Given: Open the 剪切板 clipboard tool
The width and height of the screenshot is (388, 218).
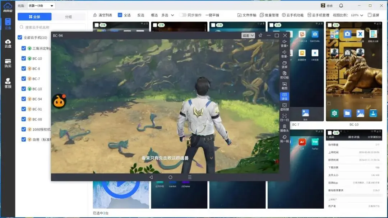Looking at the screenshot, I should point(285,75).
